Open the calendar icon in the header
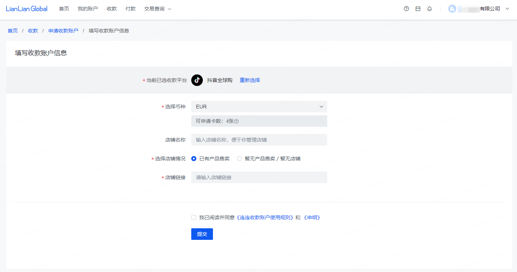 418,9
